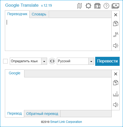This screenshot has height=127, width=123.
Task: Open bar chart icon in result panel
Action: [x=116, y=94]
